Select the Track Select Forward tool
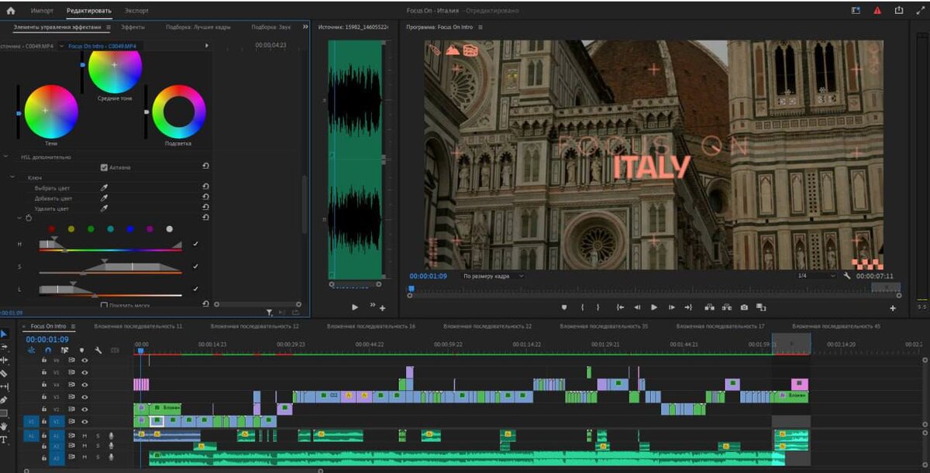This screenshot has width=930, height=473. point(5,347)
